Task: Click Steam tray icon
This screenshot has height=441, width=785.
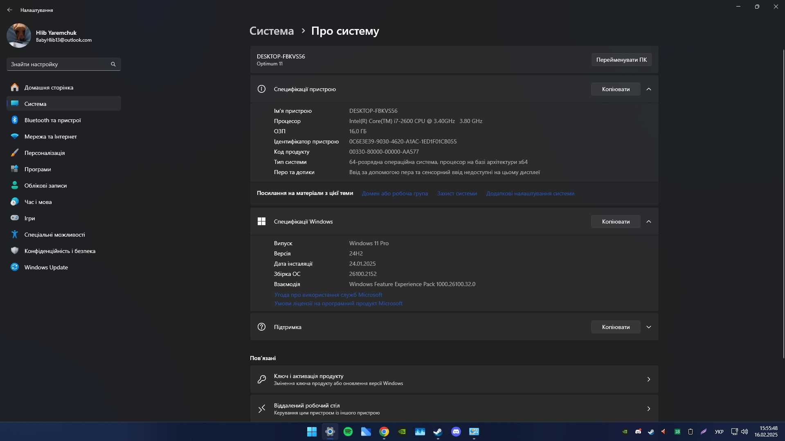Action: [x=651, y=432]
